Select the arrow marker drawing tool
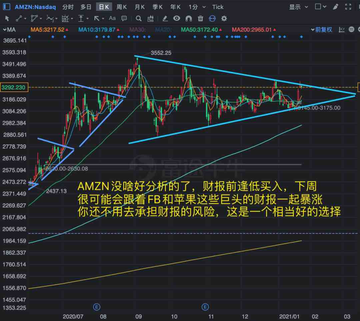The height and width of the screenshot is (321, 360). coord(97,18)
